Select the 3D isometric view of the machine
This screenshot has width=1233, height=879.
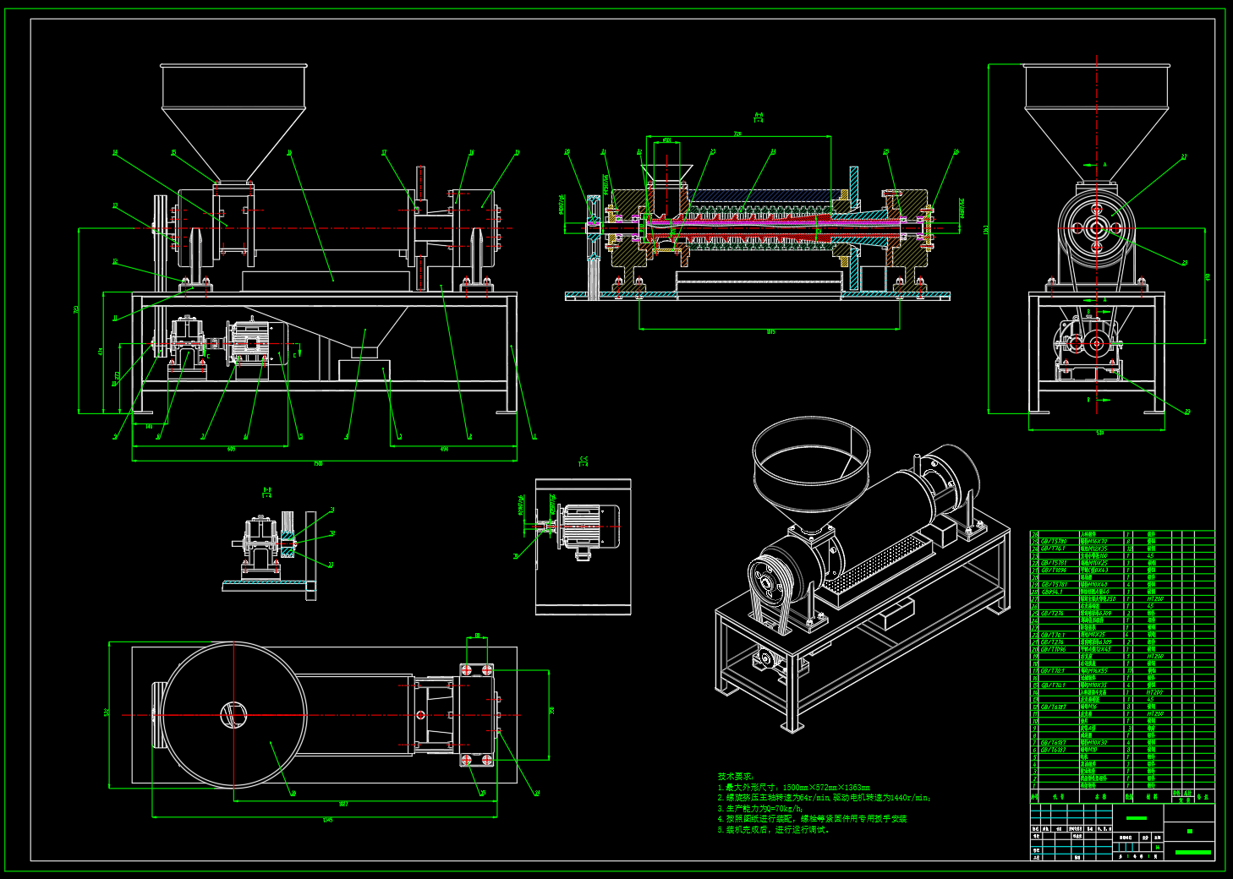pyautogui.click(x=863, y=575)
